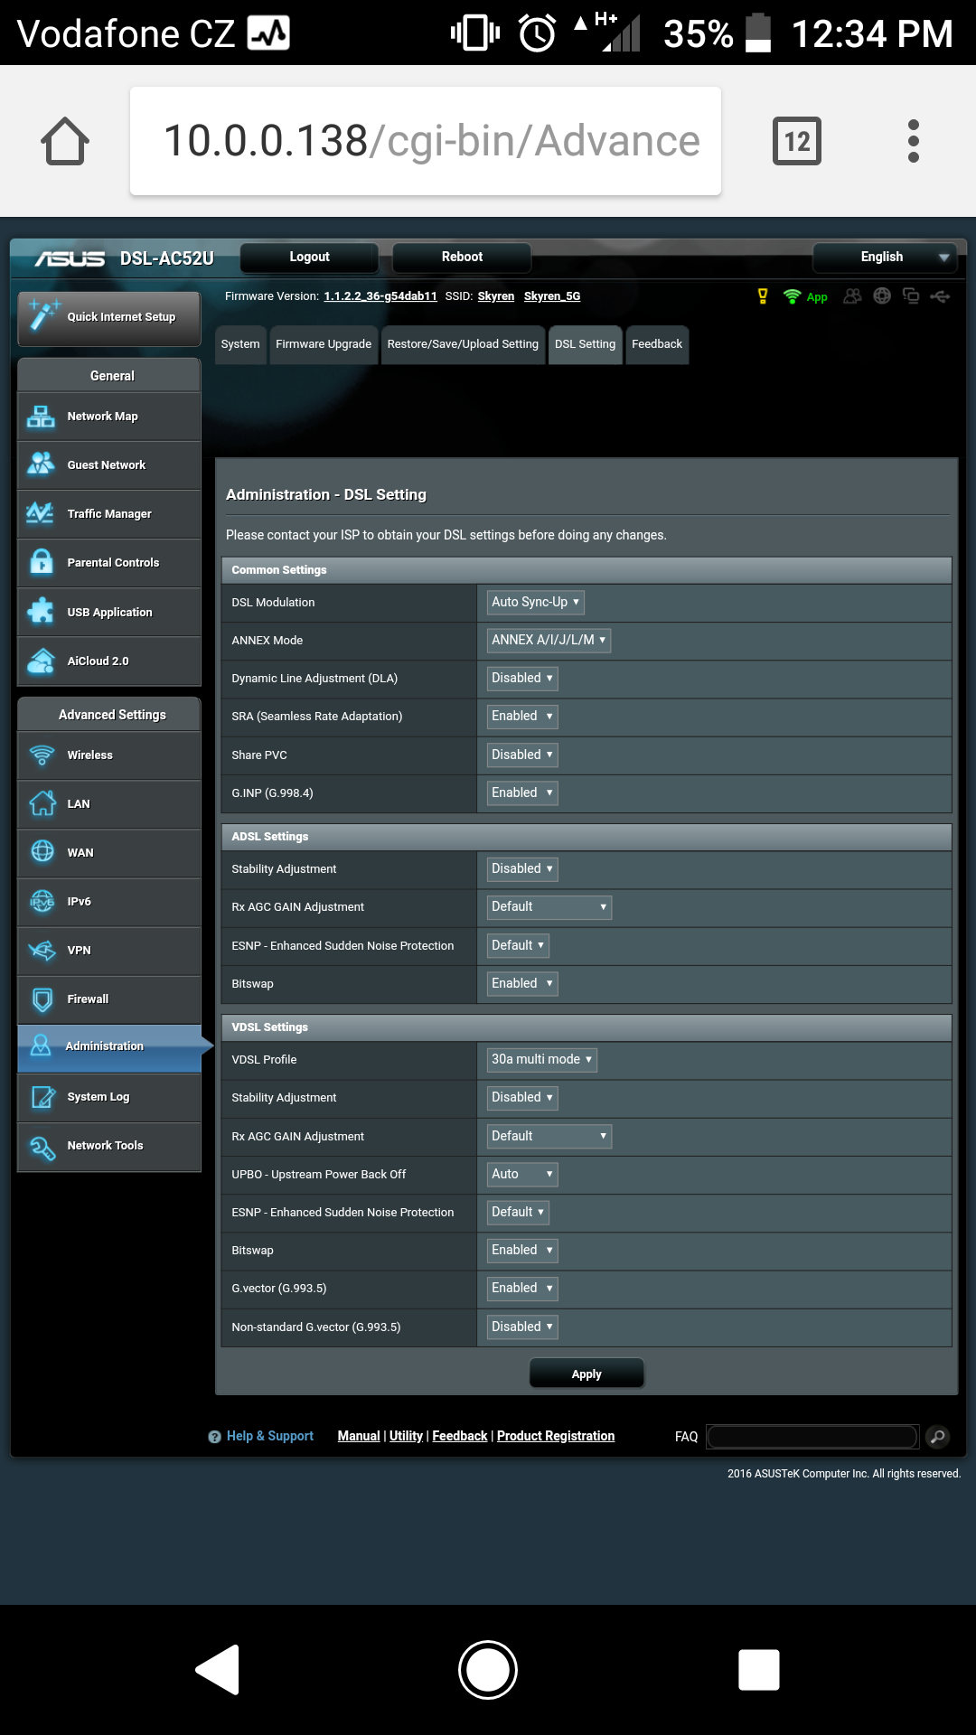Open the Parental Controls lock icon

(42, 562)
